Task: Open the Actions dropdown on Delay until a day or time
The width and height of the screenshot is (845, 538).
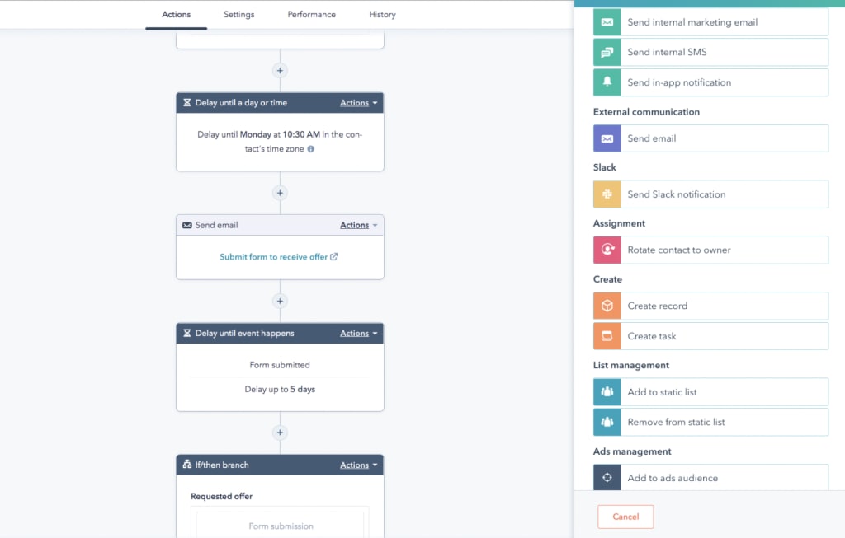Action: point(356,103)
